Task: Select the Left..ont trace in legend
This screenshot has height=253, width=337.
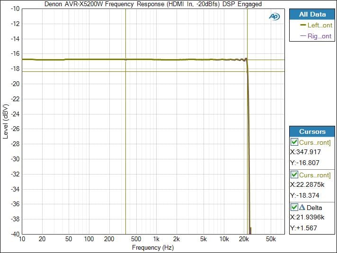Action: (319, 26)
